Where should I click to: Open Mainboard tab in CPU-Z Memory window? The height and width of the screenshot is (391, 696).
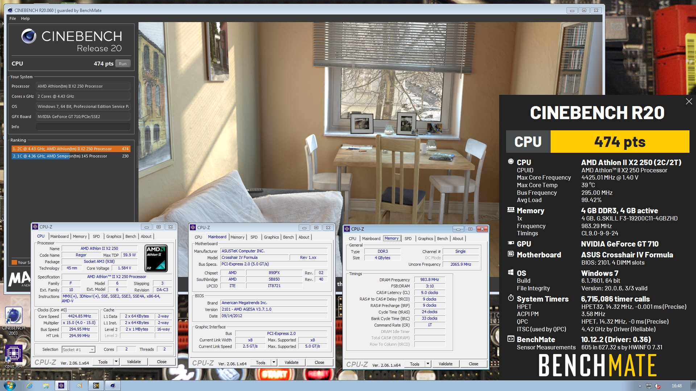click(x=371, y=239)
